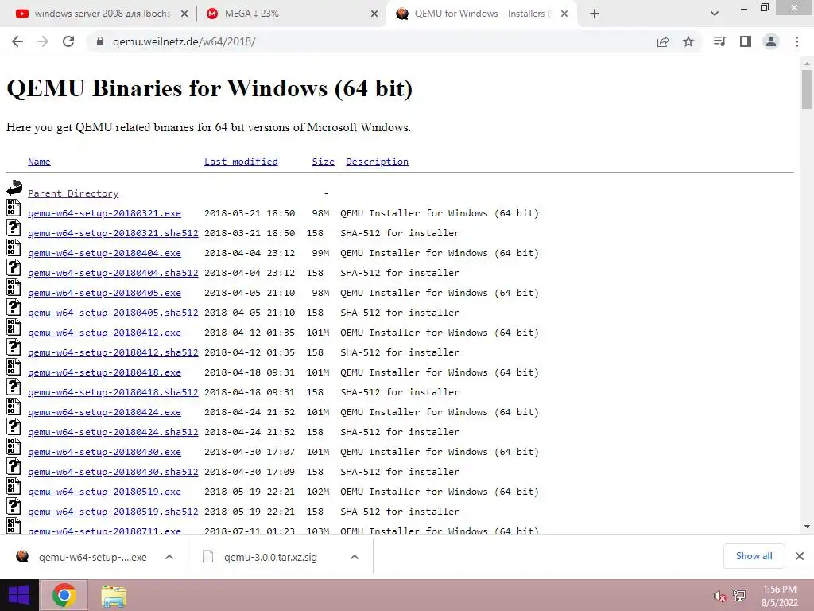Close the MEGA 23% tab

point(374,14)
